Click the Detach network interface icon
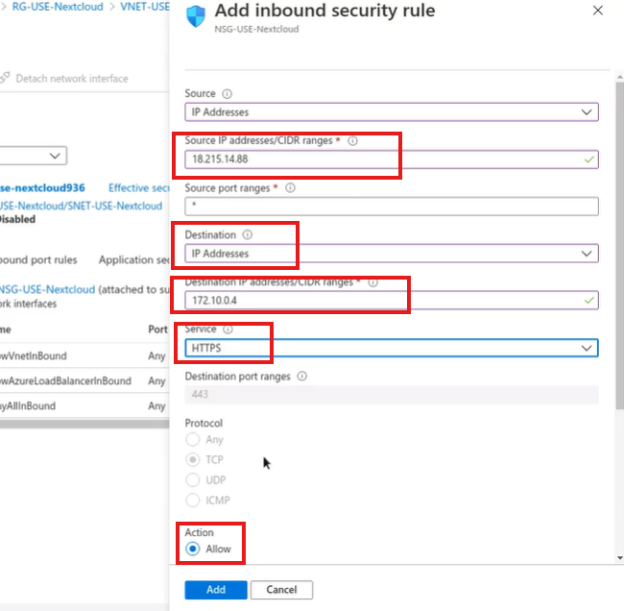 tap(5, 78)
